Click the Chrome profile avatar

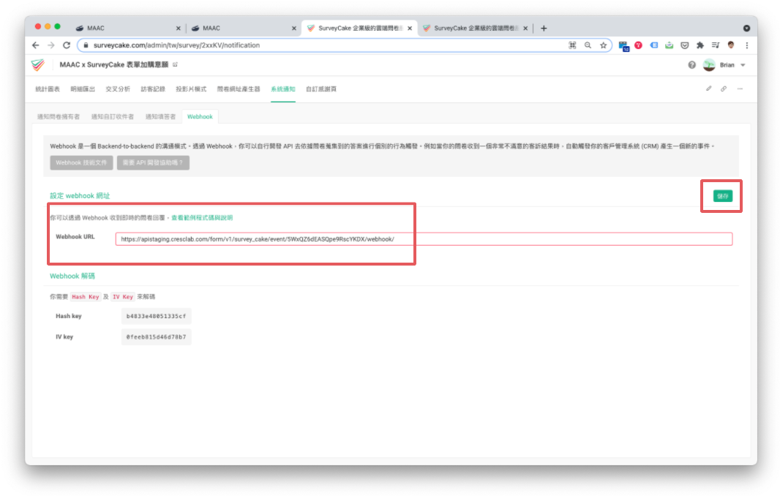tap(731, 45)
